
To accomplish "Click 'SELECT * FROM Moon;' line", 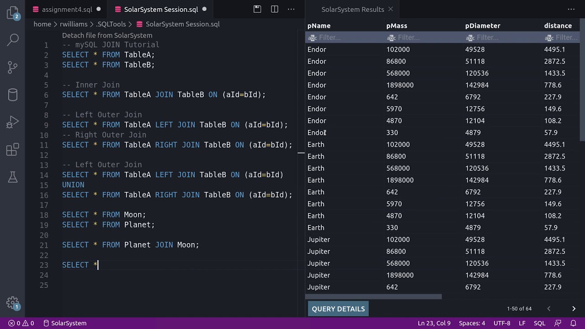I will tap(104, 215).
